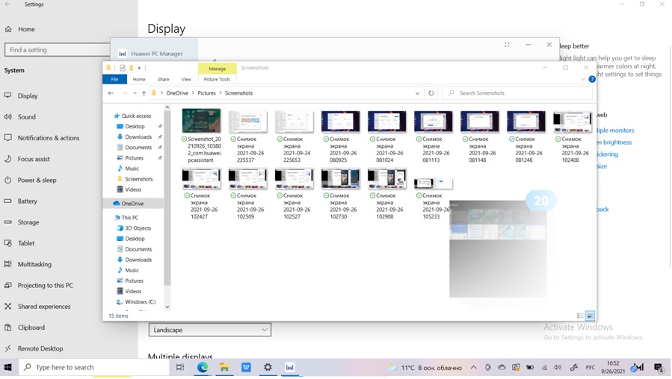The image size is (672, 379).
Task: Click the Up one level arrow
Action: click(144, 93)
